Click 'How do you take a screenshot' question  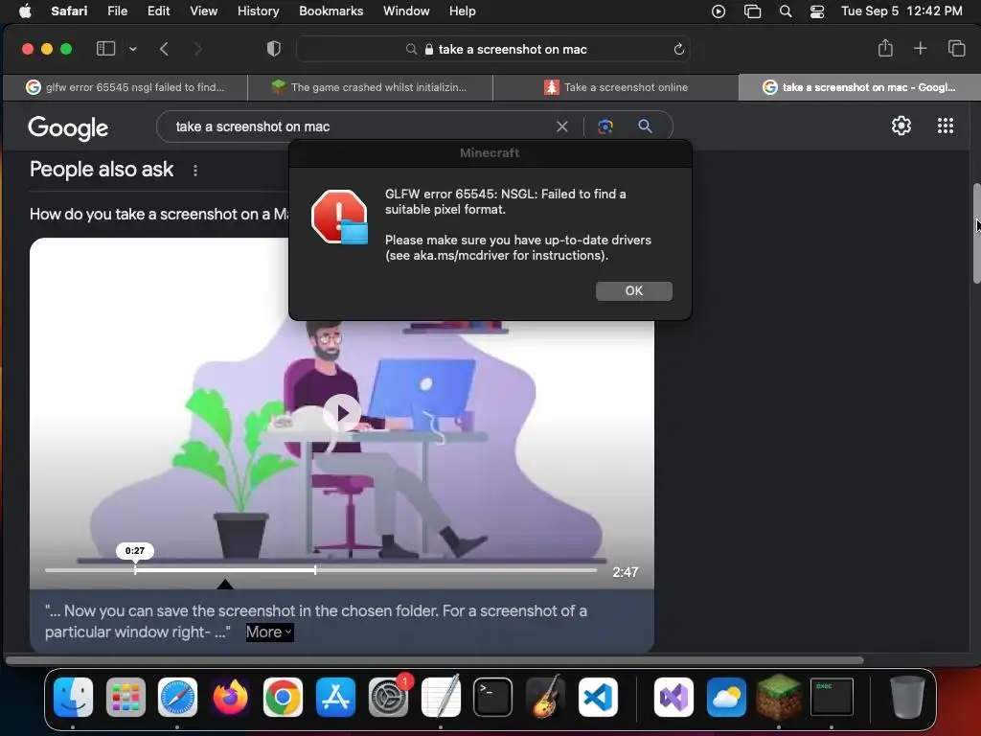point(159,215)
